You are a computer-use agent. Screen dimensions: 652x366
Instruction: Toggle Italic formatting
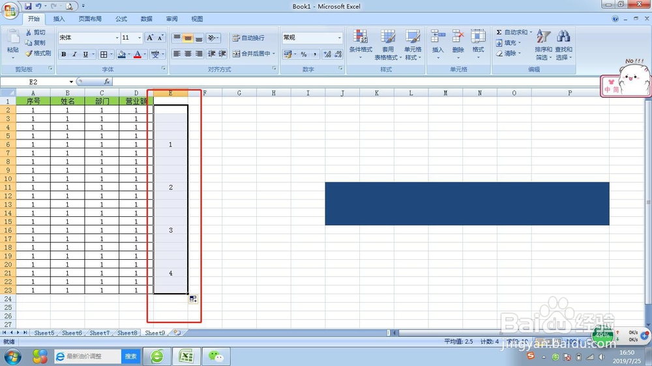click(x=74, y=55)
